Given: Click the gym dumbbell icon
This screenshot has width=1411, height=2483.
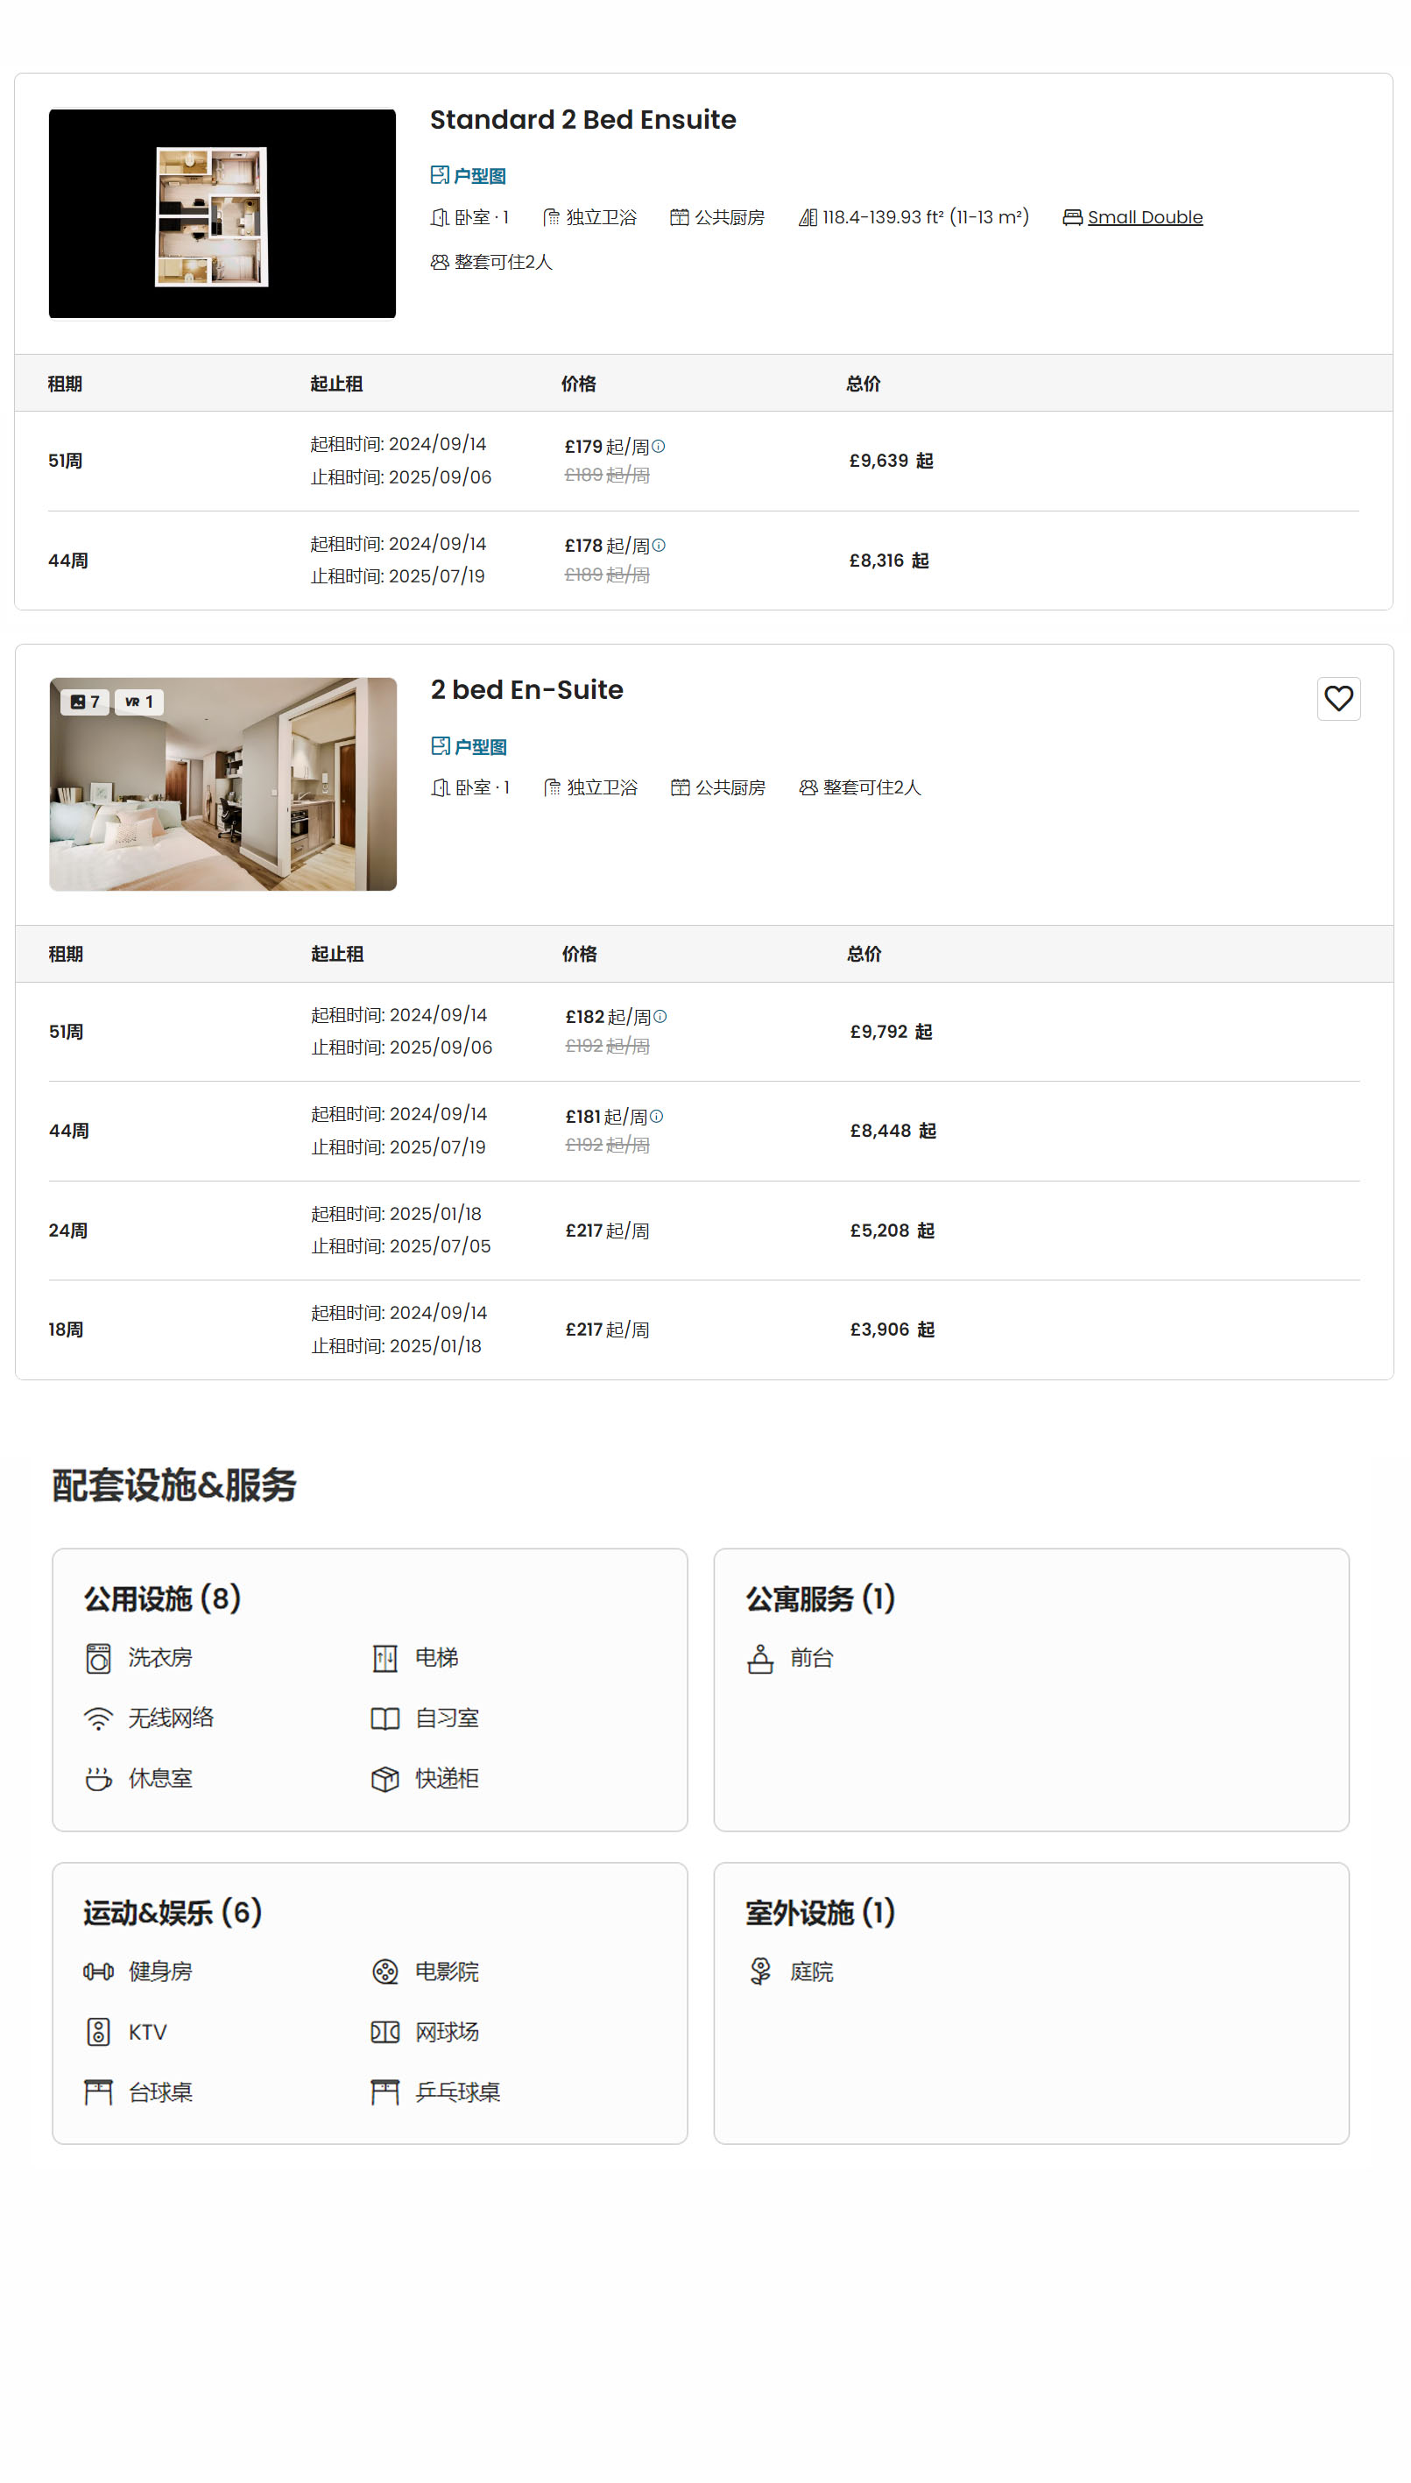Looking at the screenshot, I should pyautogui.click(x=98, y=1972).
